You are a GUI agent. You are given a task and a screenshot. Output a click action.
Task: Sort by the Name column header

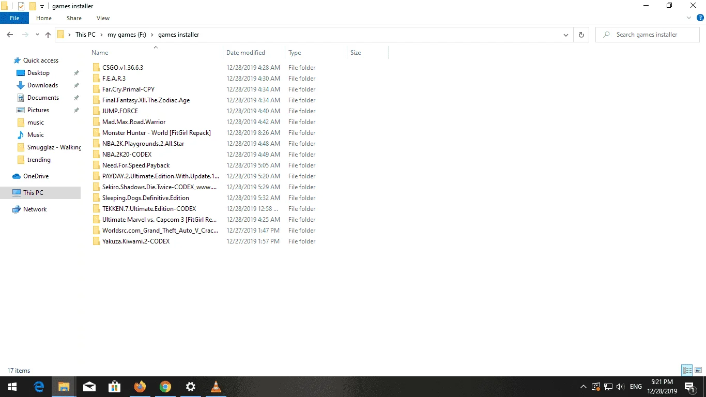pyautogui.click(x=156, y=53)
